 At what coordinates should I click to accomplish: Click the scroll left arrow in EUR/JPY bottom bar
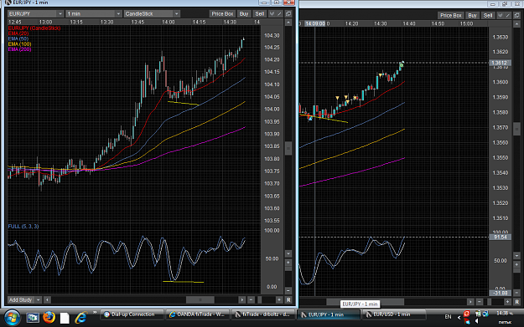48,300
